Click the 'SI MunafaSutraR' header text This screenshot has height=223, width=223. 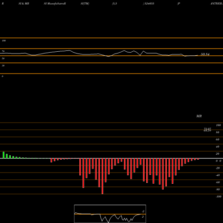[x=55, y=4]
